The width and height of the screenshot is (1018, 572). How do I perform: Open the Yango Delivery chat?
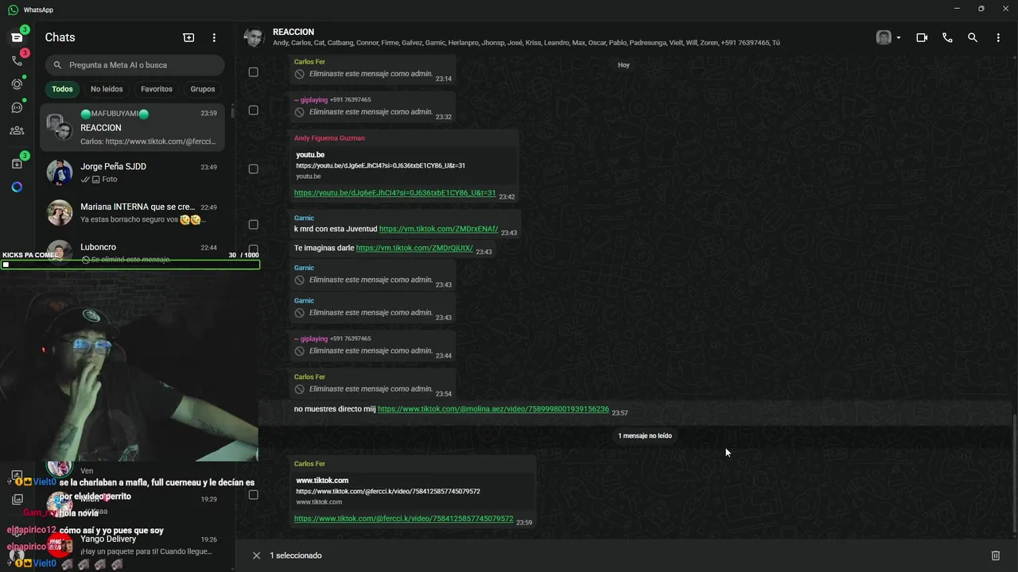132,545
